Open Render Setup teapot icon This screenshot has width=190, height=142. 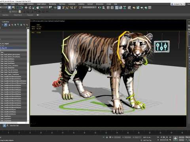pos(134,7)
